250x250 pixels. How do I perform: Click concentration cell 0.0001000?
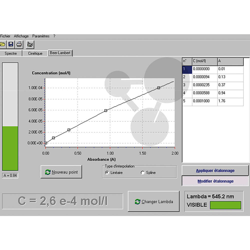[x=205, y=102]
